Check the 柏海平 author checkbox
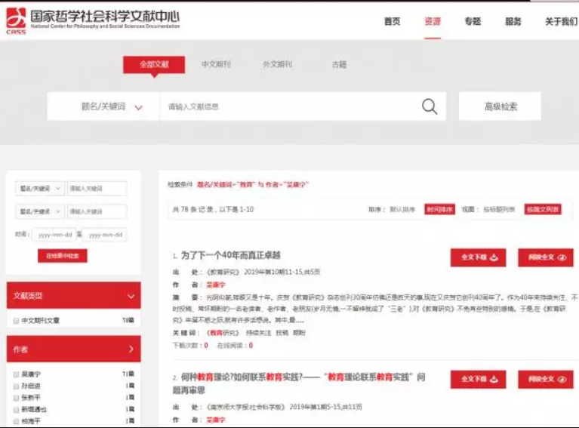Screen dimensions: 579x428 pos(16,421)
